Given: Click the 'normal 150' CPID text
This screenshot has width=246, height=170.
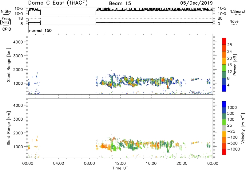Looking at the screenshot, I should pos(40,30).
